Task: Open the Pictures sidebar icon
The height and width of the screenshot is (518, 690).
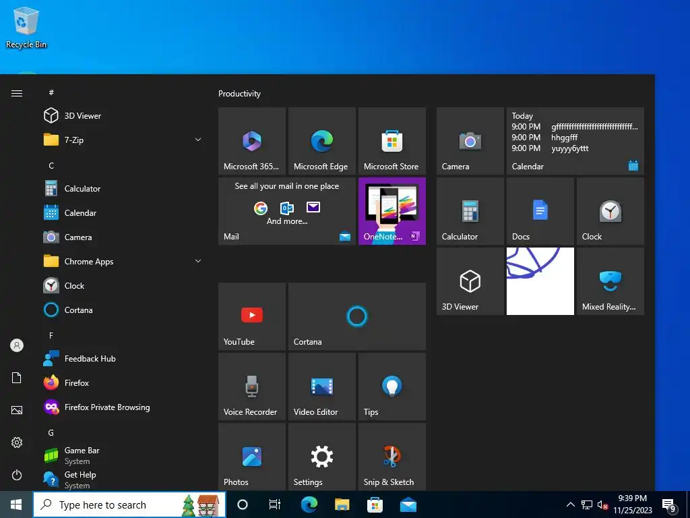Action: [x=17, y=410]
